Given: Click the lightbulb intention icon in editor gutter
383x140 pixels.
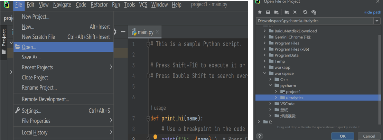Looking at the screenshot, I should (155, 137).
